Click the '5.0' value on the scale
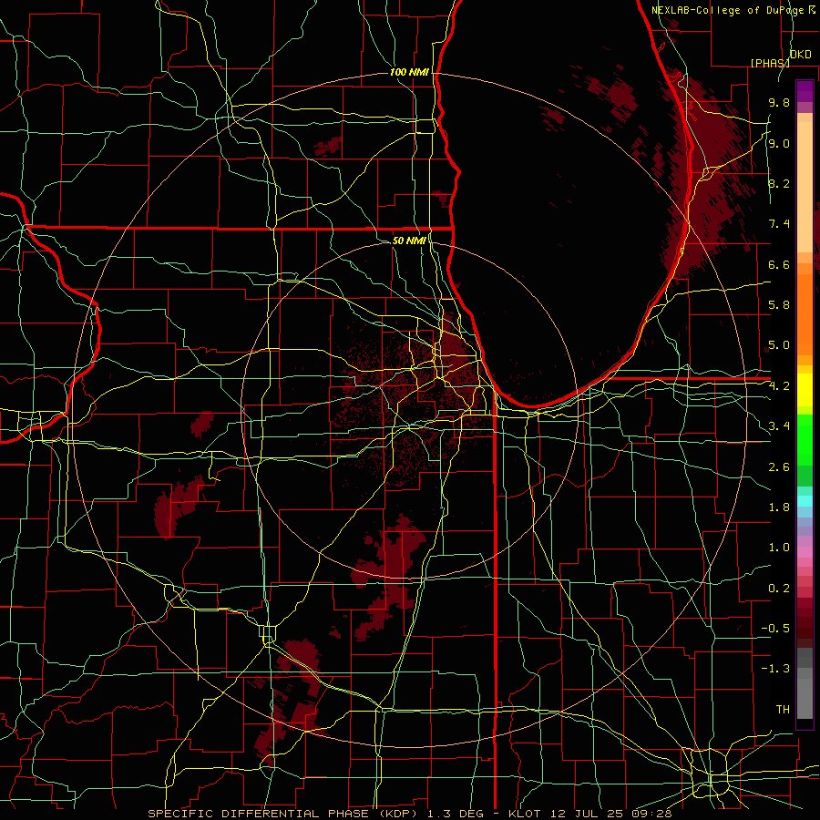Image resolution: width=820 pixels, height=820 pixels. [x=779, y=345]
